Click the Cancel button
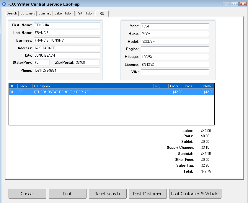 (27, 194)
